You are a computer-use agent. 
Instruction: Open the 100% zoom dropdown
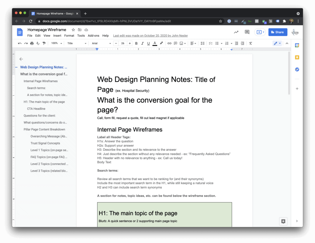56,43
